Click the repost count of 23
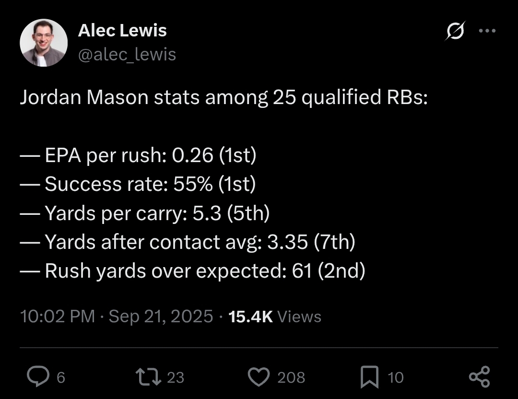This screenshot has width=518, height=399. 176,377
